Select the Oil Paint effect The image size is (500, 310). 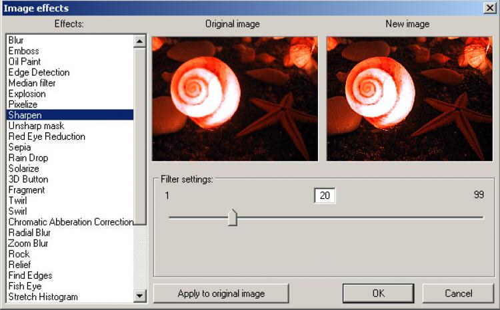click(25, 62)
